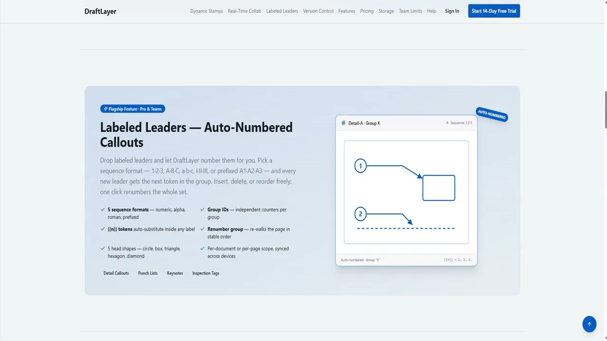Select callout circle number 2 in the diagram
Screen dimensions: 607x341
point(360,214)
